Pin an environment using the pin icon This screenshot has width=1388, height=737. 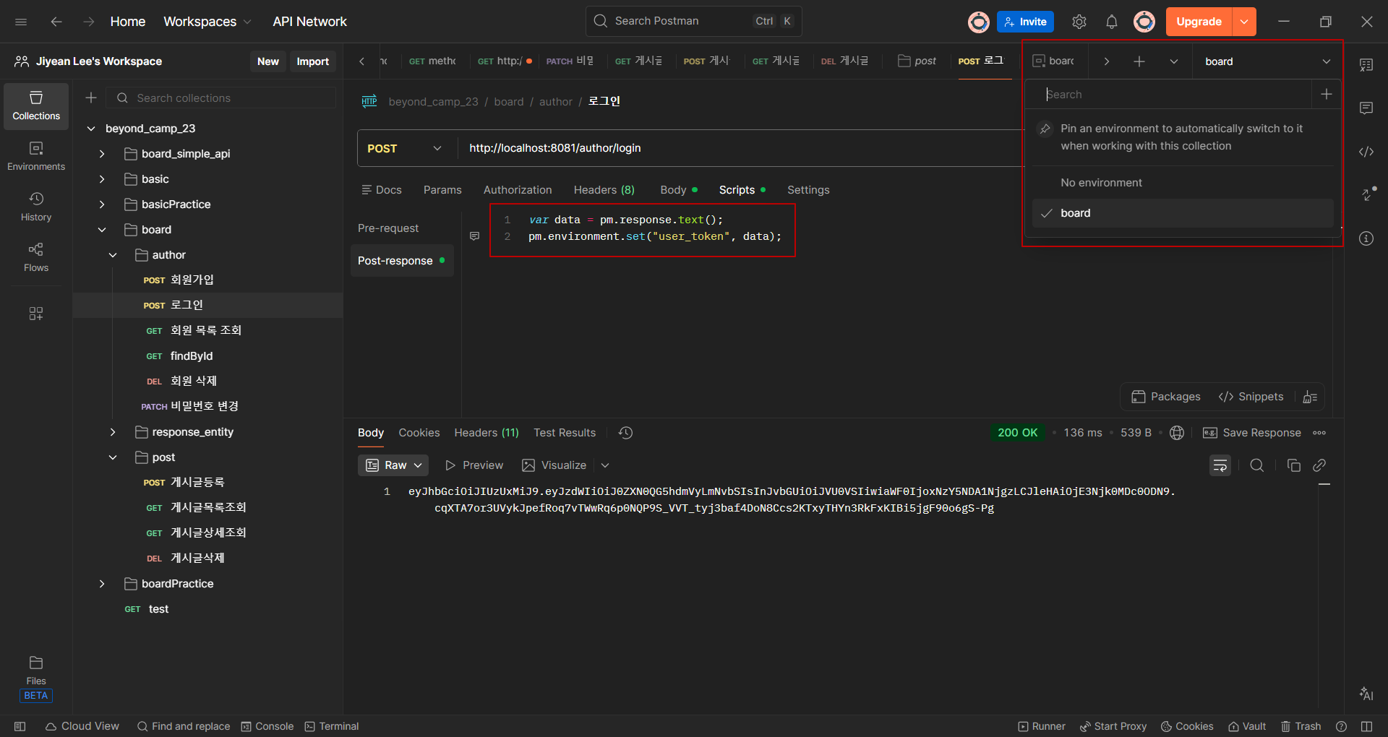1045,129
